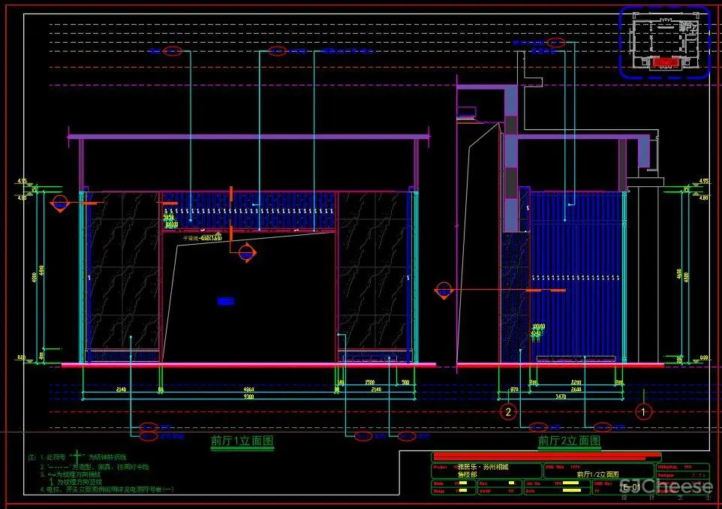
Task: Click the 3470 overall dimension under second elevation
Action: 559,396
